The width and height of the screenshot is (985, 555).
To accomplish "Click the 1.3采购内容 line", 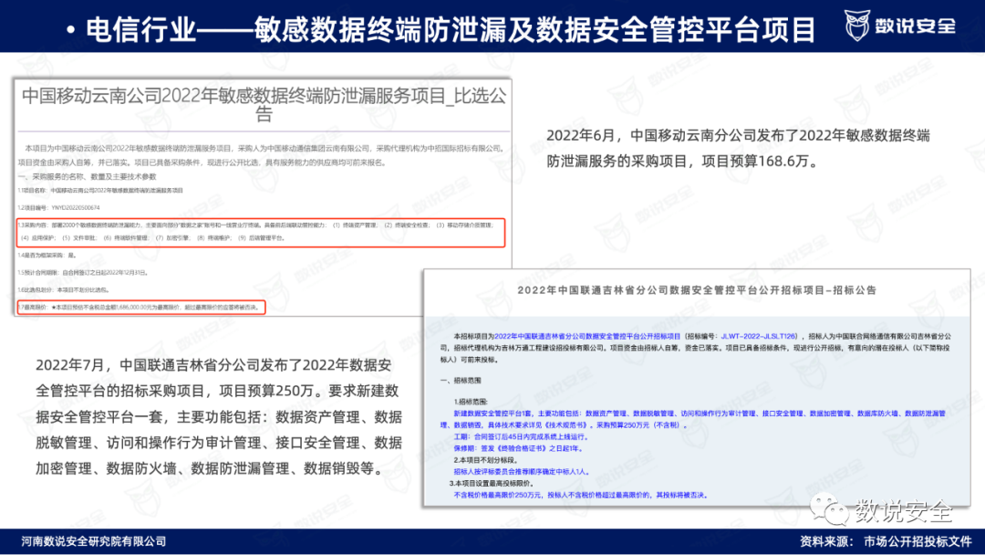I will click(x=262, y=231).
